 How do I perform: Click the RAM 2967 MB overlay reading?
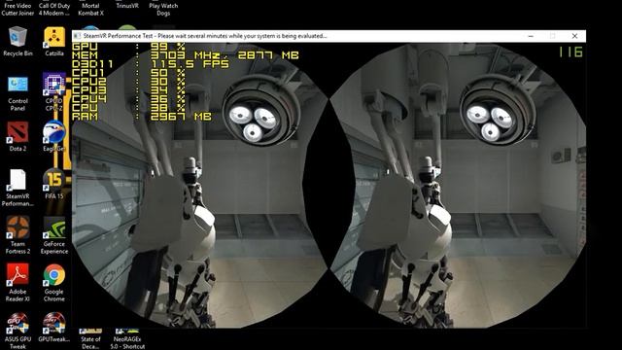tap(142, 117)
